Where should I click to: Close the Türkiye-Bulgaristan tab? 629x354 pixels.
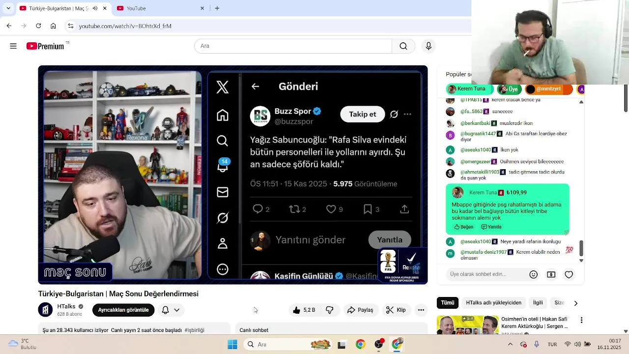pyautogui.click(x=105, y=8)
